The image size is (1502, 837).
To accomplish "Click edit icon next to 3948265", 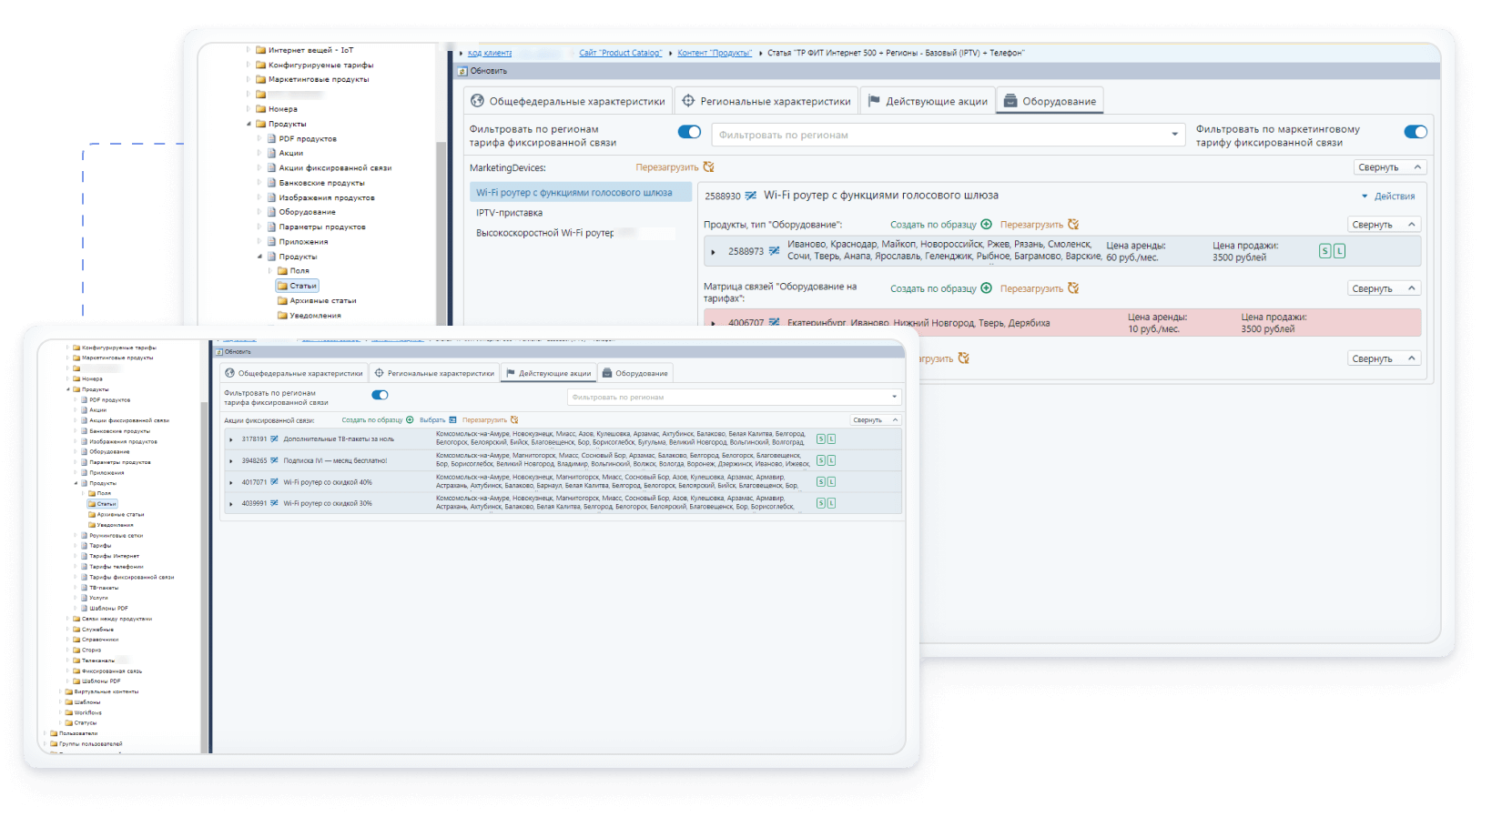I will point(274,460).
